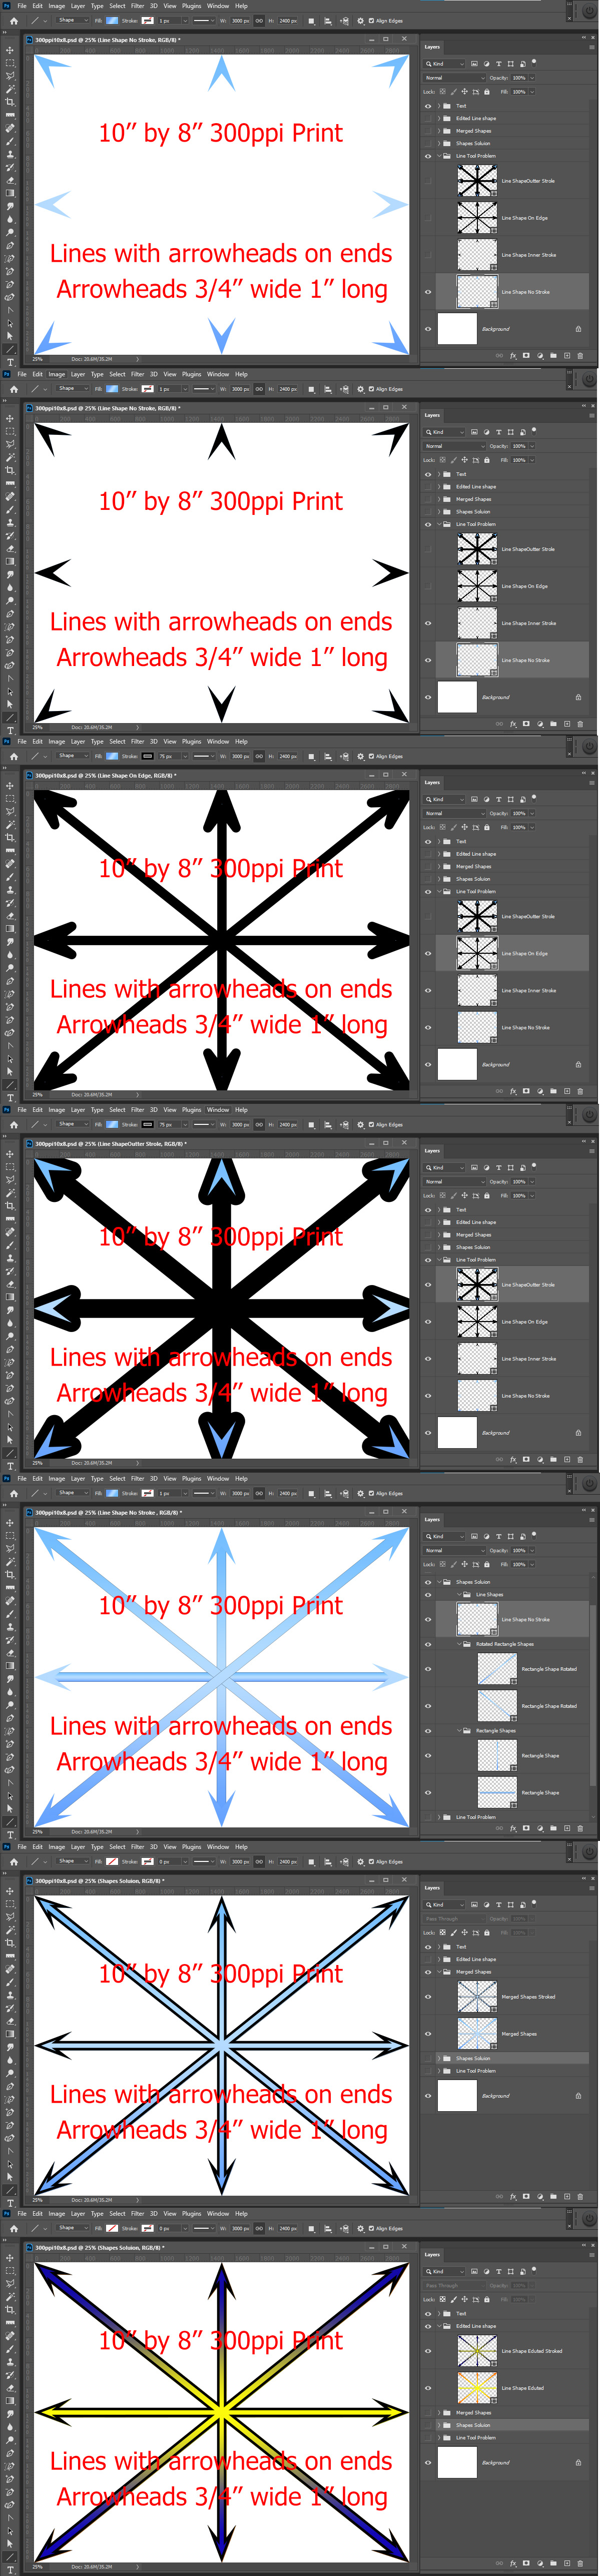Collapse the Rotated Rectangle Shapes group
The width and height of the screenshot is (600, 2576).
pos(460,1644)
